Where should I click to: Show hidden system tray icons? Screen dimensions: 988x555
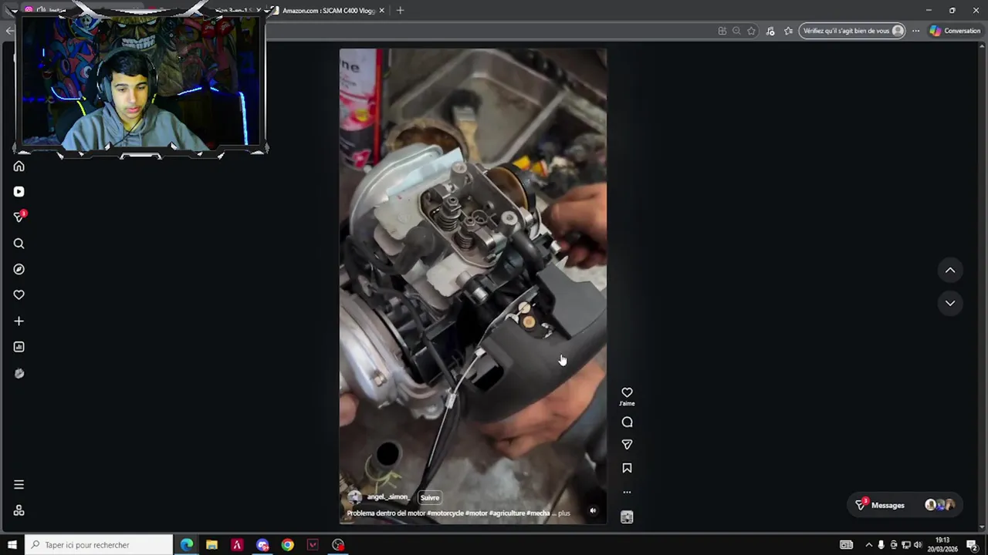[x=868, y=545]
